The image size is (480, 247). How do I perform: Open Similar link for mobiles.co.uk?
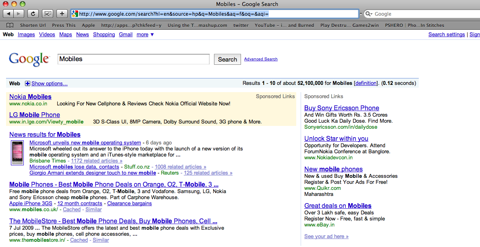(94, 210)
